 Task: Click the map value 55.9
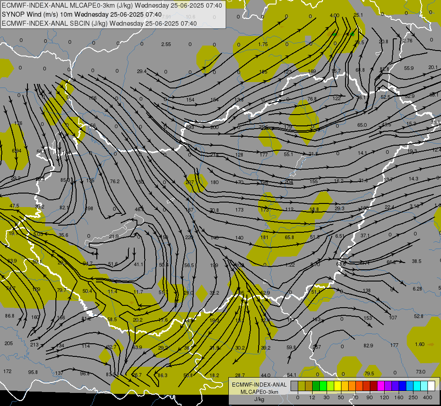[409, 68]
